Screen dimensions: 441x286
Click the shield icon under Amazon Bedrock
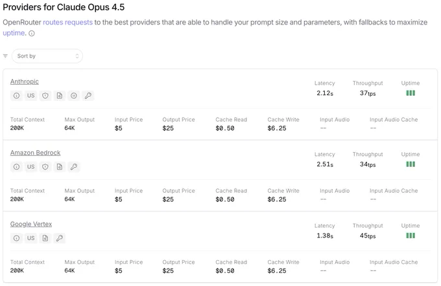45,167
